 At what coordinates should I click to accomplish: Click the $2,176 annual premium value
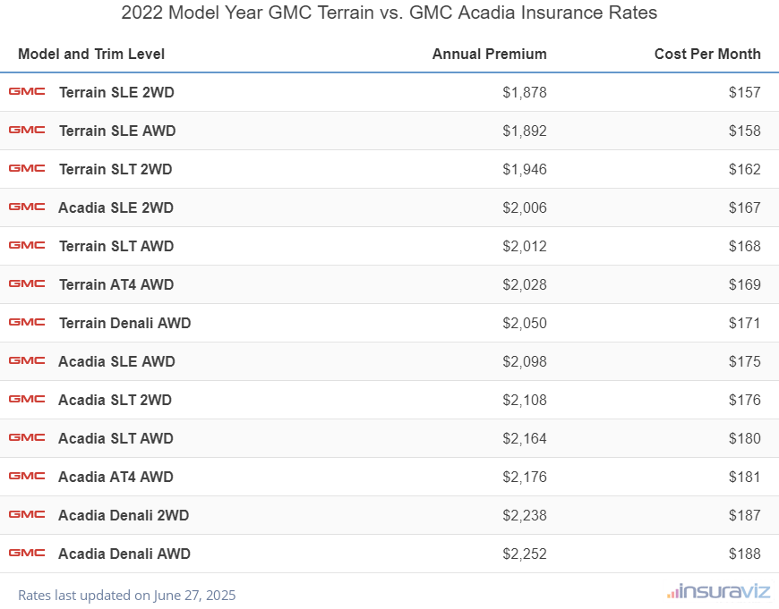tap(525, 477)
